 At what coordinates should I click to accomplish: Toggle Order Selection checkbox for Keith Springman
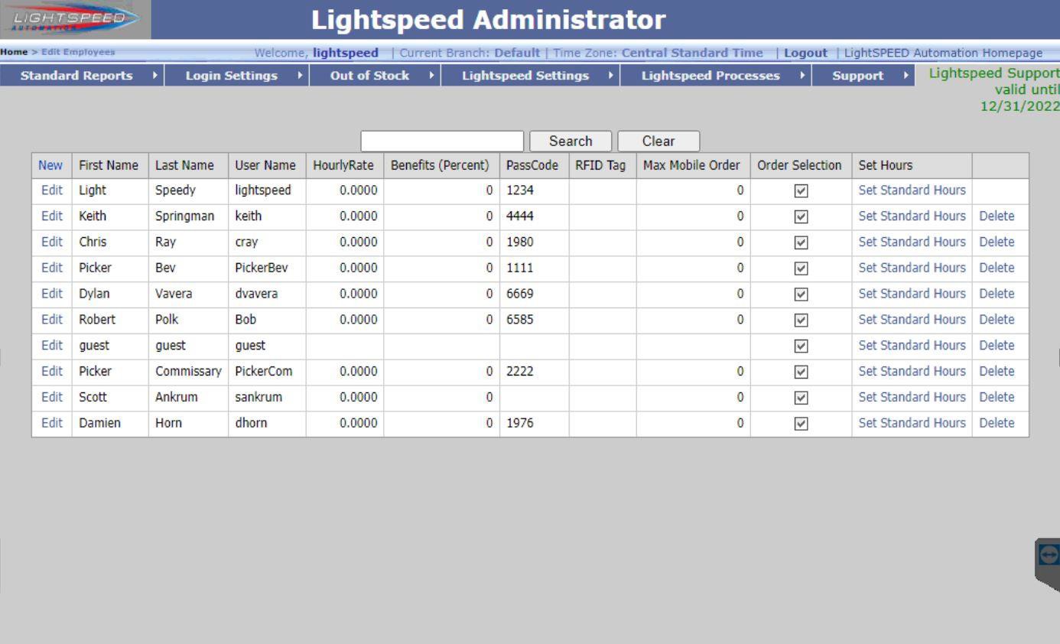(801, 216)
